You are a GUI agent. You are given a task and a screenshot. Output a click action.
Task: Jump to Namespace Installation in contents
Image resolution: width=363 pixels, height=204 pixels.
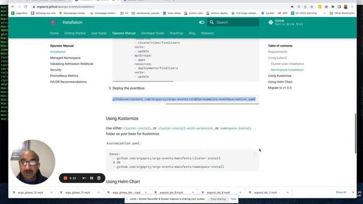pyautogui.click(x=287, y=70)
